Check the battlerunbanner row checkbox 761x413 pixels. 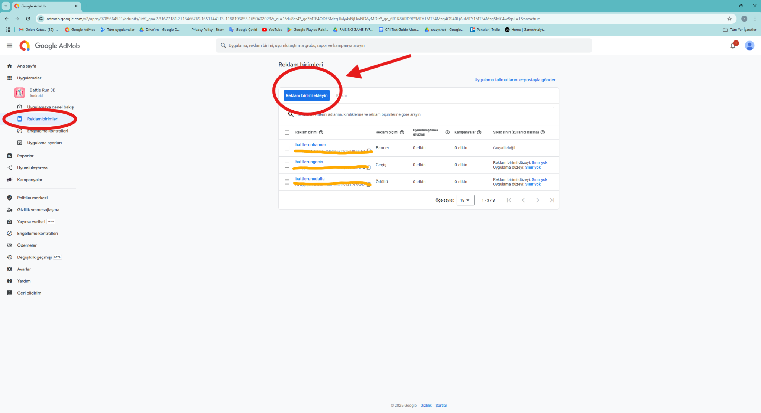click(287, 148)
